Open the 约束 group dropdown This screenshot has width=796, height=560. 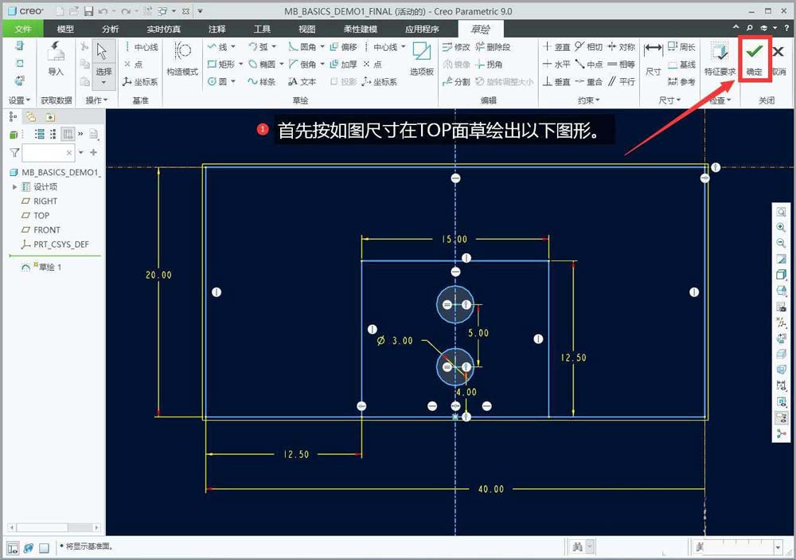pyautogui.click(x=588, y=100)
